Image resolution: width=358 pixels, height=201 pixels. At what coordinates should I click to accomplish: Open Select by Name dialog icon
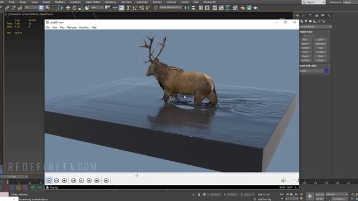pos(48,8)
